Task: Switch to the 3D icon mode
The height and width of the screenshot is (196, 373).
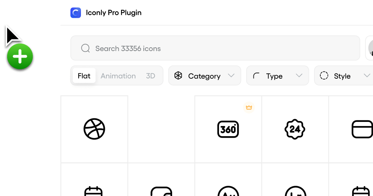Action: (151, 76)
